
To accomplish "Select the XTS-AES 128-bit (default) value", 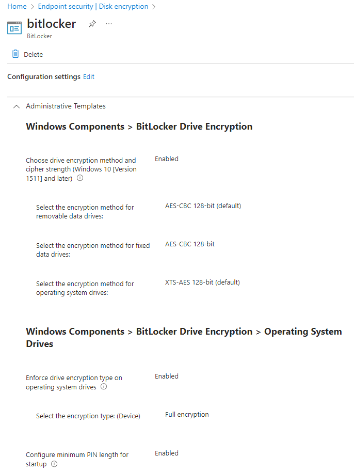I will [x=202, y=282].
